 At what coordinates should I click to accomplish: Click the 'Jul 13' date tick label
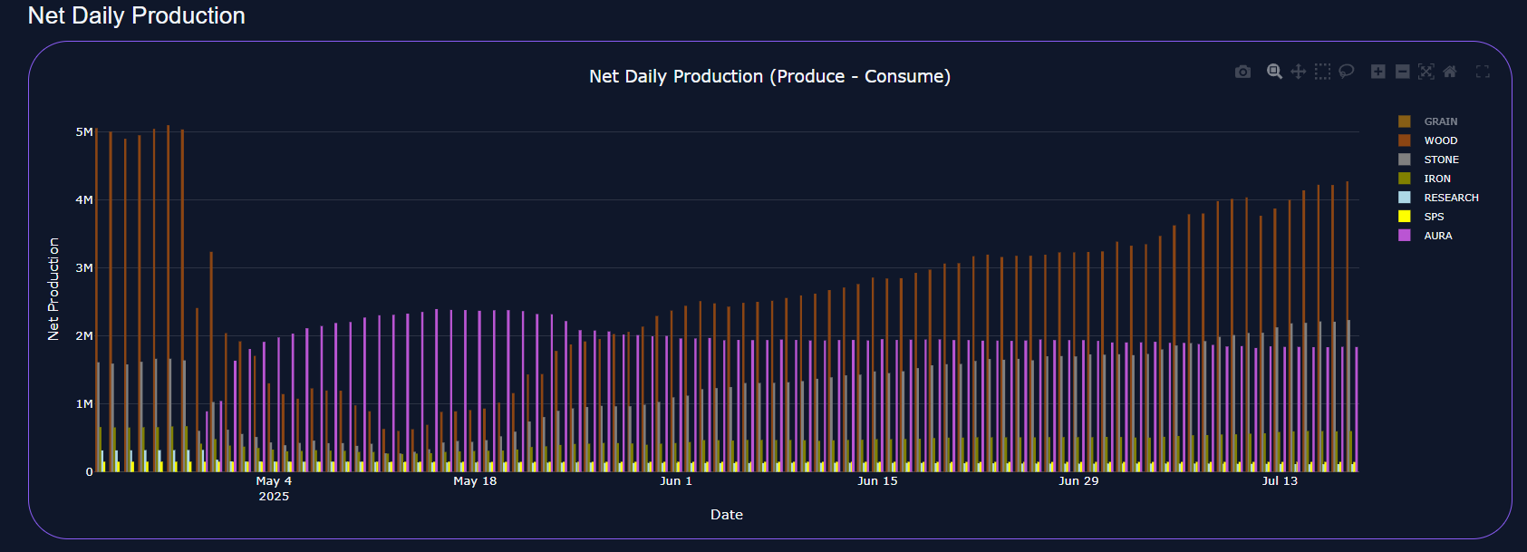(1280, 481)
